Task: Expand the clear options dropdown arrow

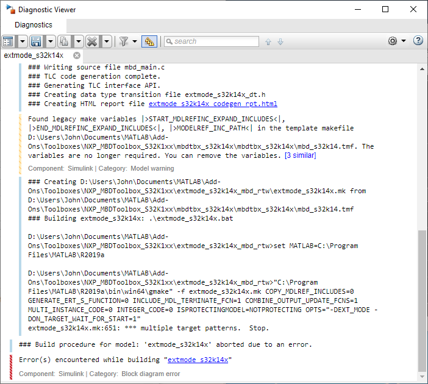Action: [107, 41]
